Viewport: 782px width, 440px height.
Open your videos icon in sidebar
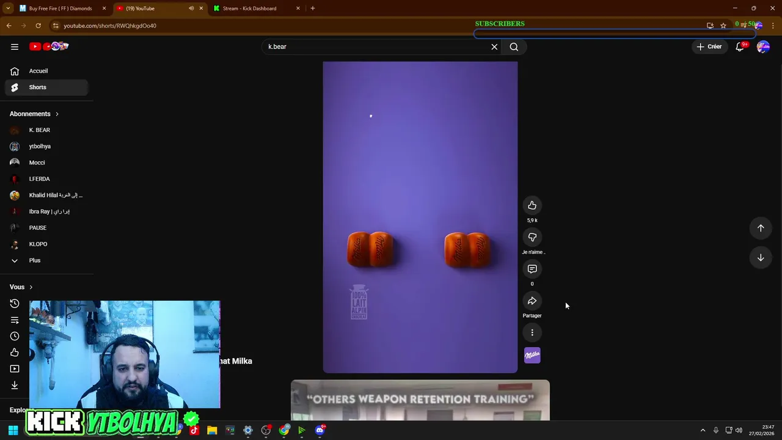[15, 369]
